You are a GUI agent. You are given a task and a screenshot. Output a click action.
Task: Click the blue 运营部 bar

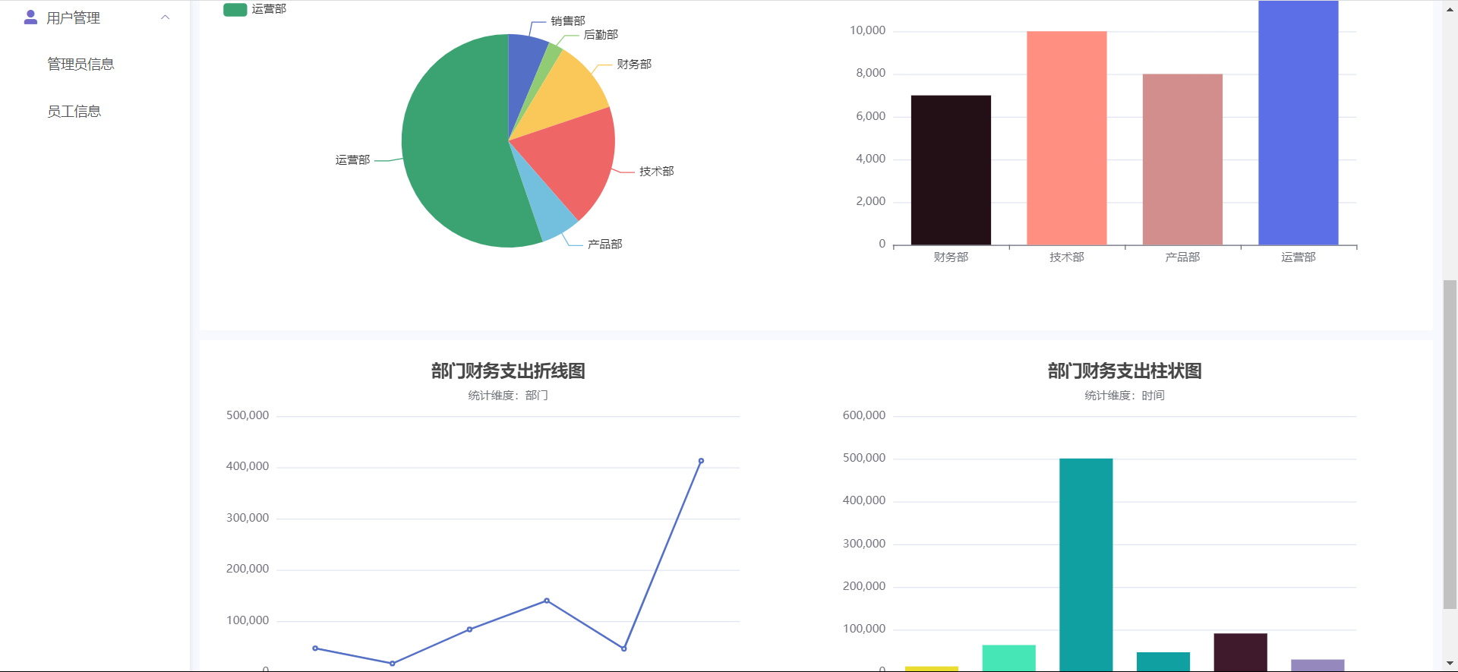(x=1298, y=122)
